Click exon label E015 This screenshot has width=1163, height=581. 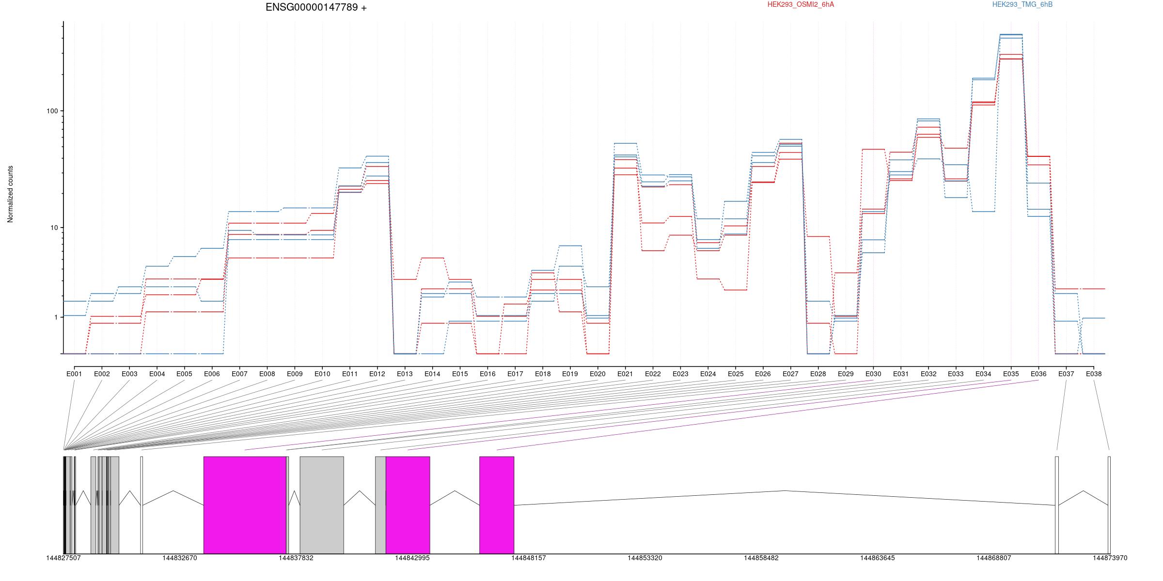click(x=460, y=374)
